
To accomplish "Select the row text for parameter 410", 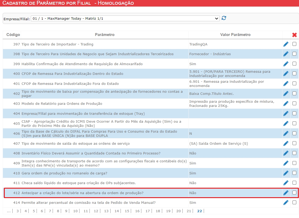I will tap(64, 173).
